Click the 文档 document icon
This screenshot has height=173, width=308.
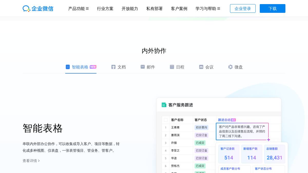[113, 67]
